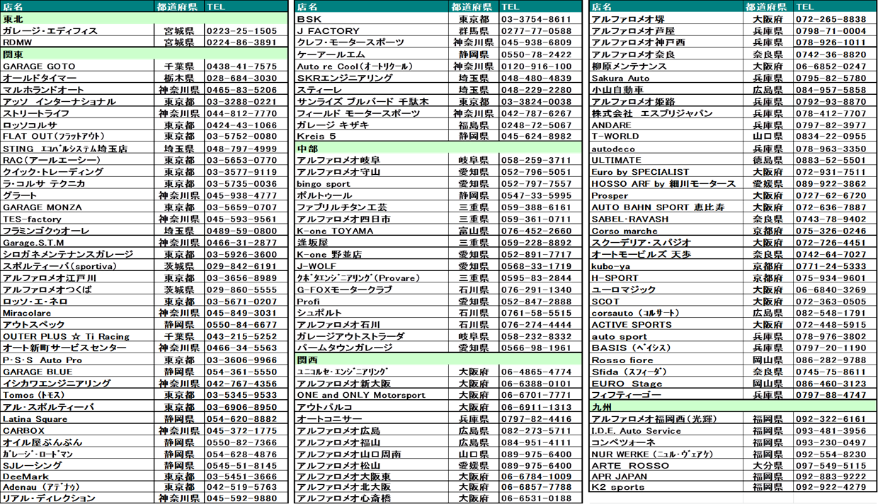Click phone number 0277-77-0588
This screenshot has width=878, height=504.
click(x=540, y=31)
